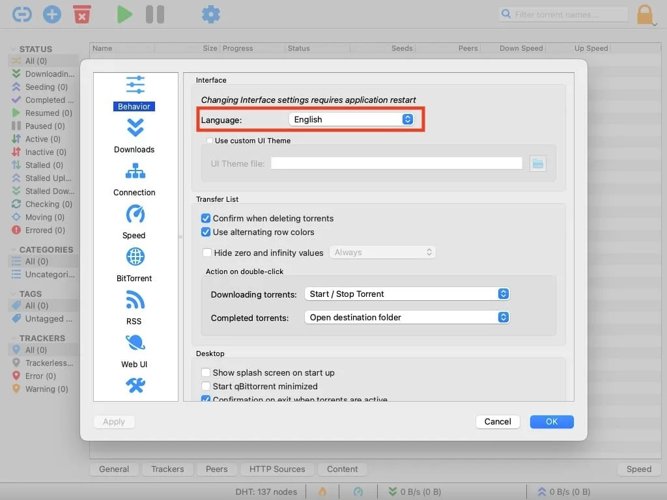This screenshot has width=667, height=500.
Task: Click the alternative speed limits gauge icon
Action: click(358, 492)
